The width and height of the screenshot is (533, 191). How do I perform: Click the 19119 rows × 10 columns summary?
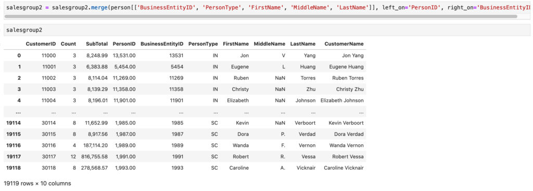click(37, 183)
